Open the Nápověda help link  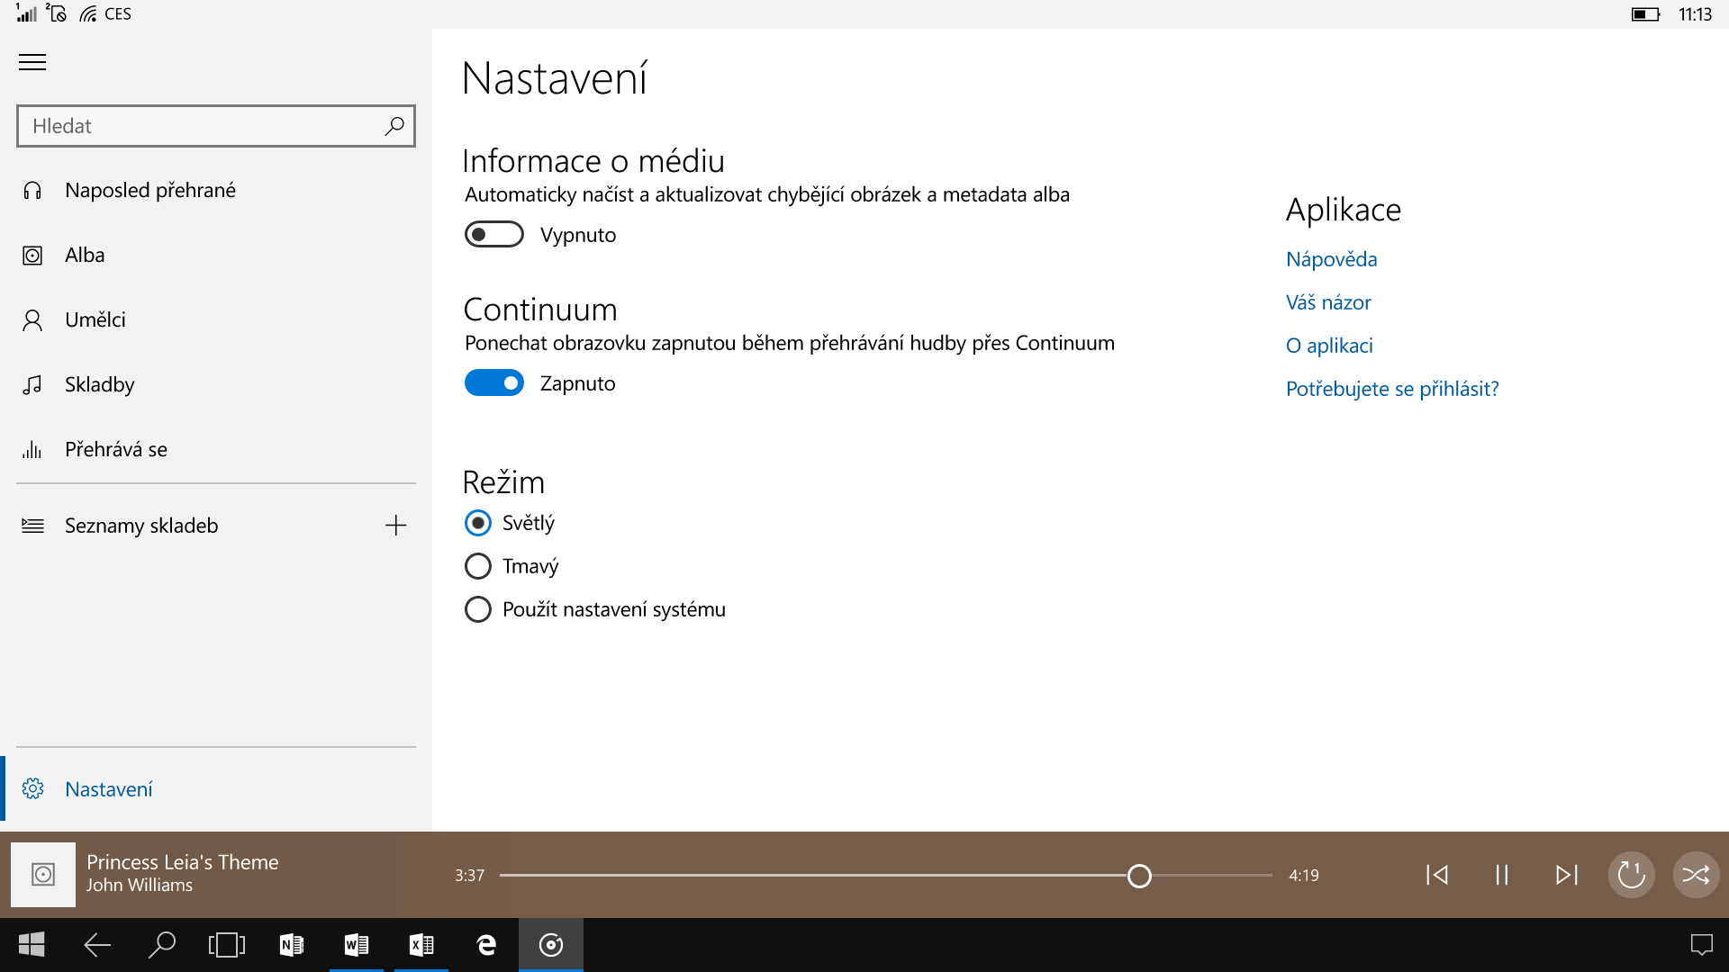[1331, 258]
